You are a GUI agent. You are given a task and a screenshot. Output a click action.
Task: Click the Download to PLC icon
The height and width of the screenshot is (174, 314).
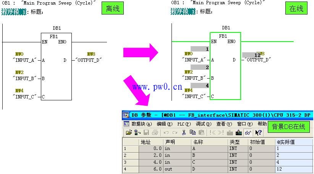click(x=239, y=133)
